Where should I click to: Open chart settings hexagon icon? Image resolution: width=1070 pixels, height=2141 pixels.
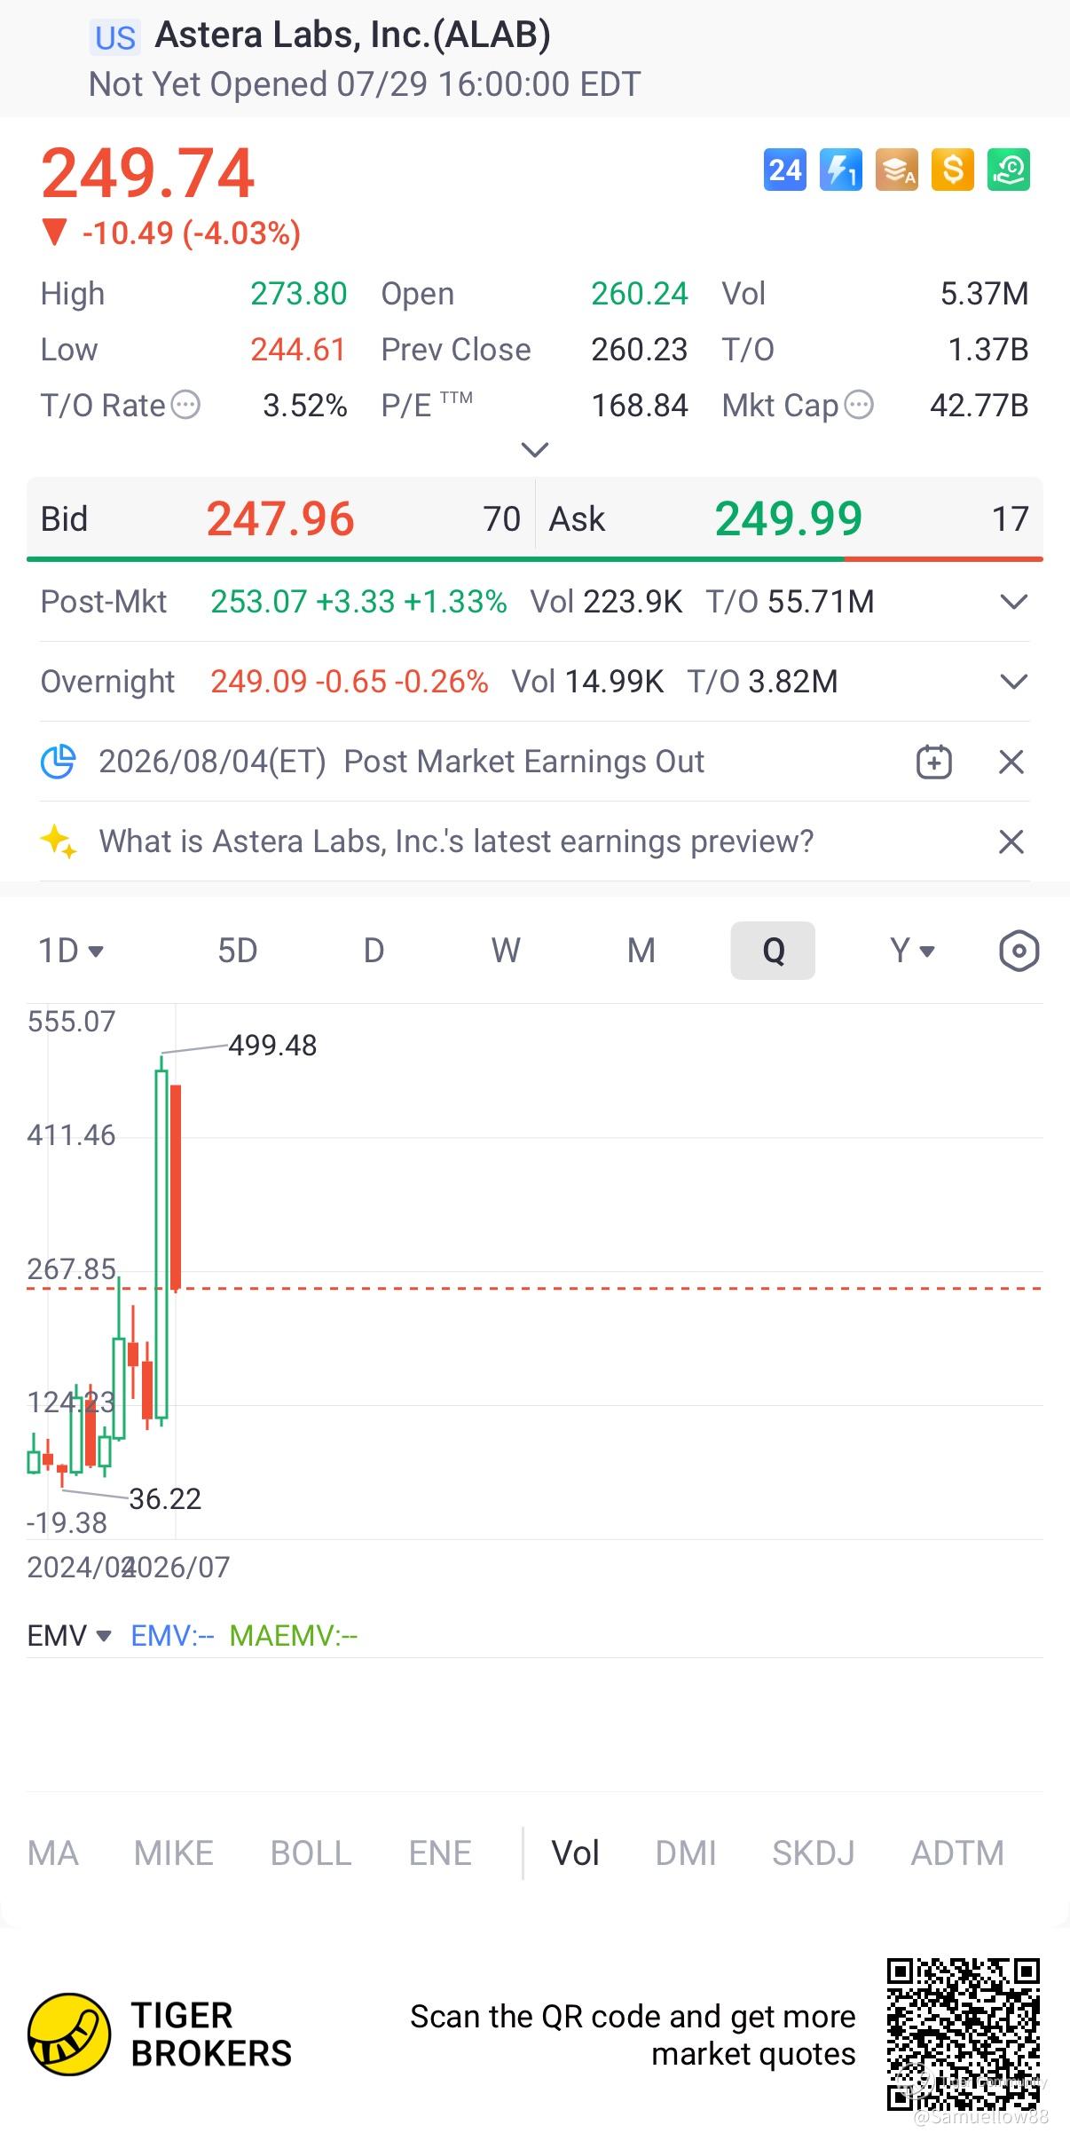(1019, 951)
